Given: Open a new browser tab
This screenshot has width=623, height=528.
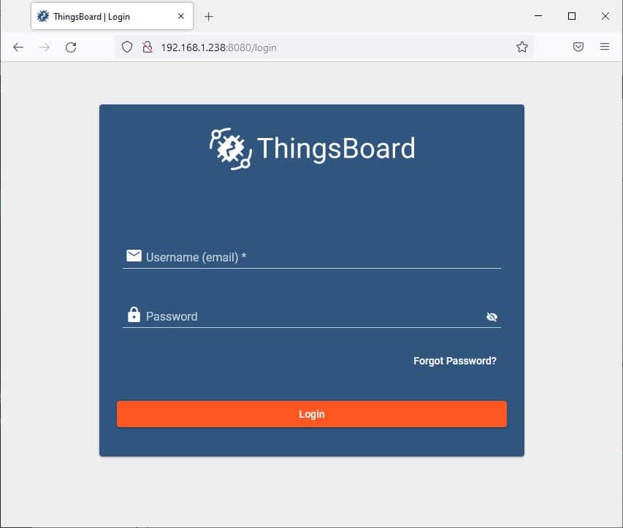Looking at the screenshot, I should tap(209, 15).
